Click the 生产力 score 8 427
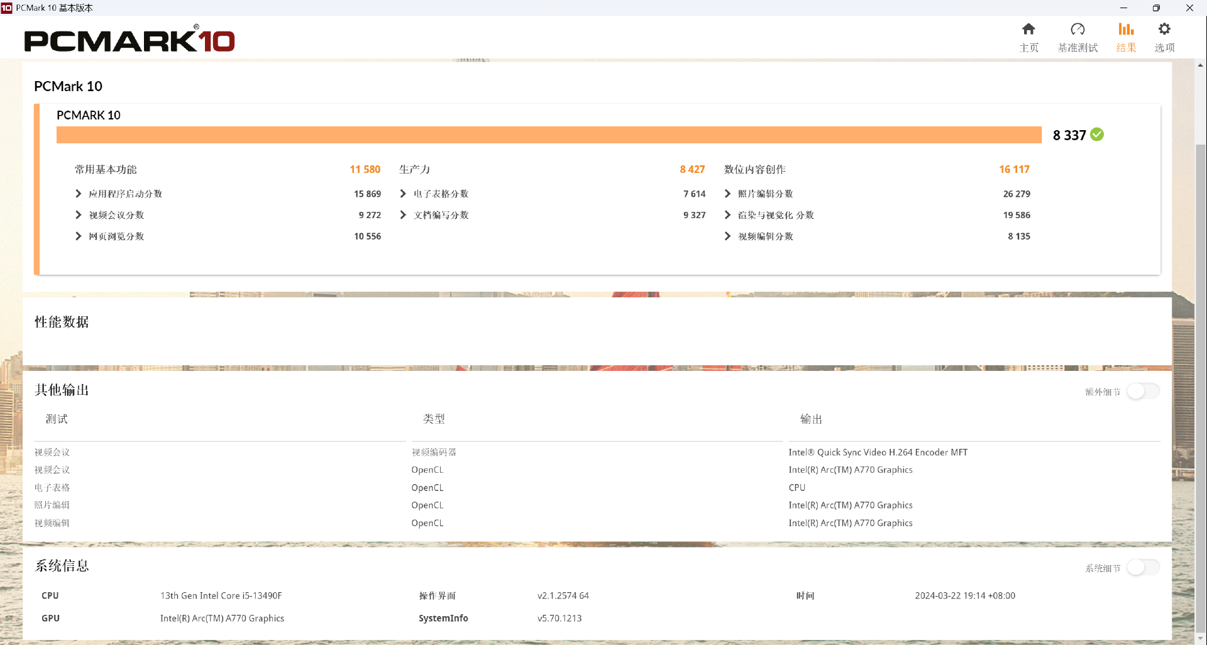Viewport: 1207px width, 645px height. 692,169
